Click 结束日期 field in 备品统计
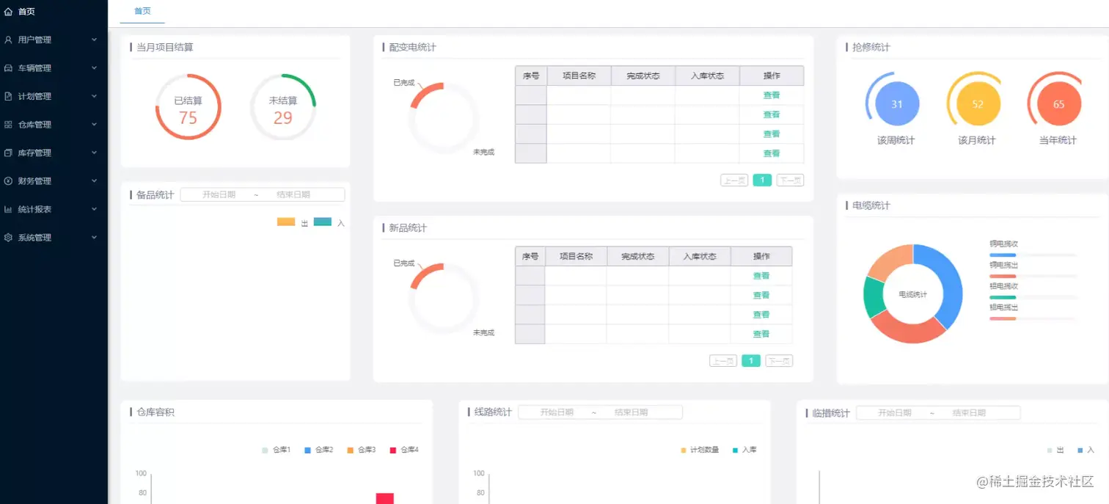The width and height of the screenshot is (1109, 504). [x=293, y=194]
